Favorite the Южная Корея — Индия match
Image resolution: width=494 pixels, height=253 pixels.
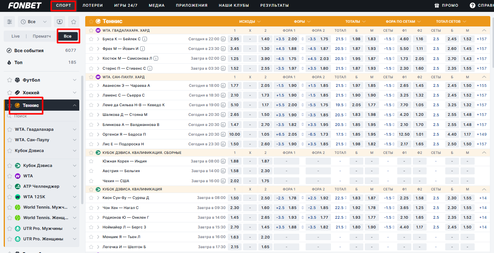tap(91, 161)
